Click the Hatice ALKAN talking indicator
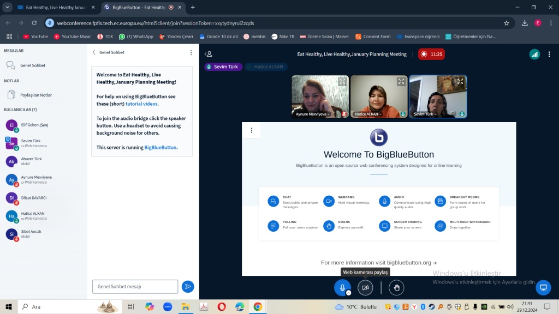 [x=266, y=67]
